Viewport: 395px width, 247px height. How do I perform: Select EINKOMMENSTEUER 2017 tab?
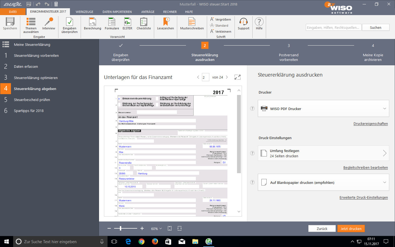coord(48,12)
